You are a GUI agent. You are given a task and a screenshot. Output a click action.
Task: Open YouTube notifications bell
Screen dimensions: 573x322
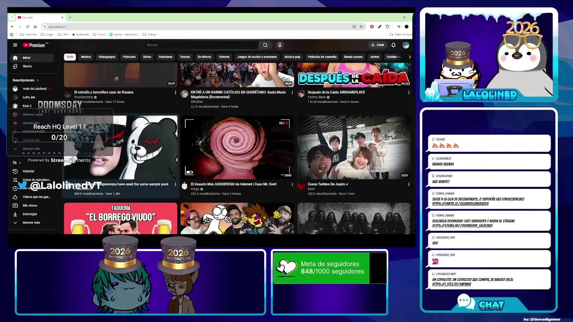point(393,45)
